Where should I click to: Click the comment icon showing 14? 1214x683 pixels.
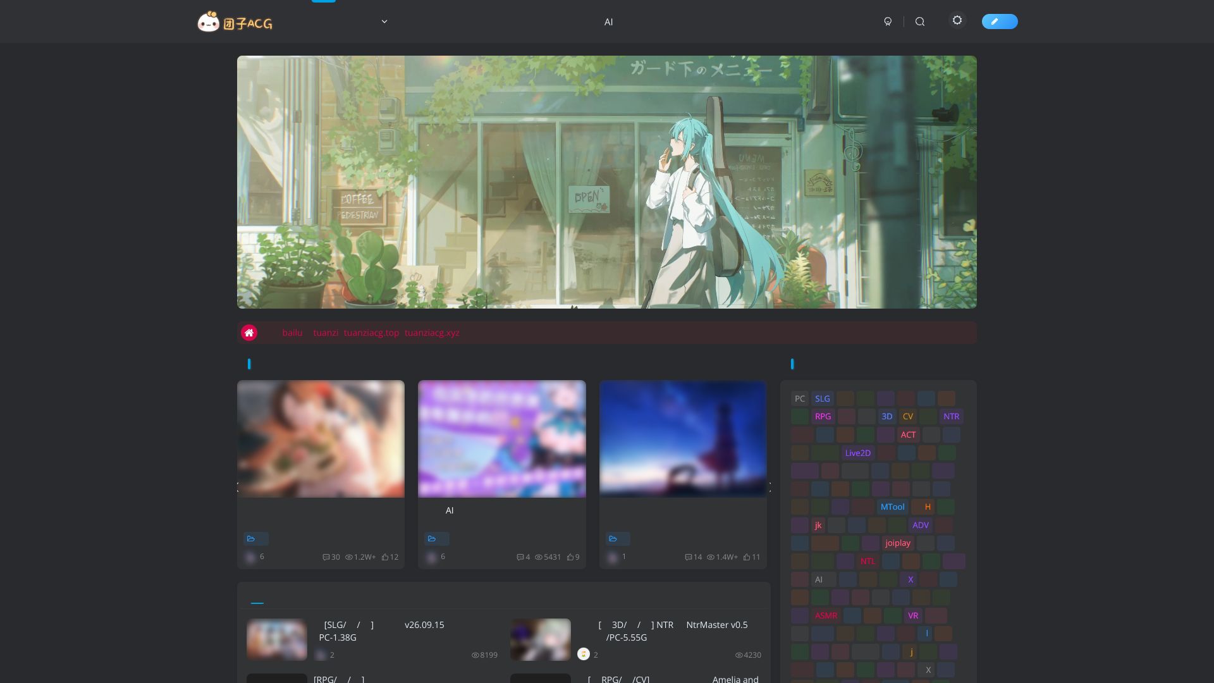coord(689,557)
